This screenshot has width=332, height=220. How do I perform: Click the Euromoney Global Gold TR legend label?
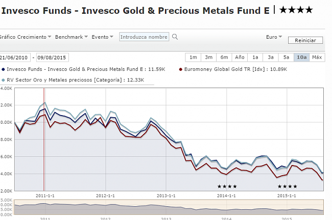[x=235, y=69]
